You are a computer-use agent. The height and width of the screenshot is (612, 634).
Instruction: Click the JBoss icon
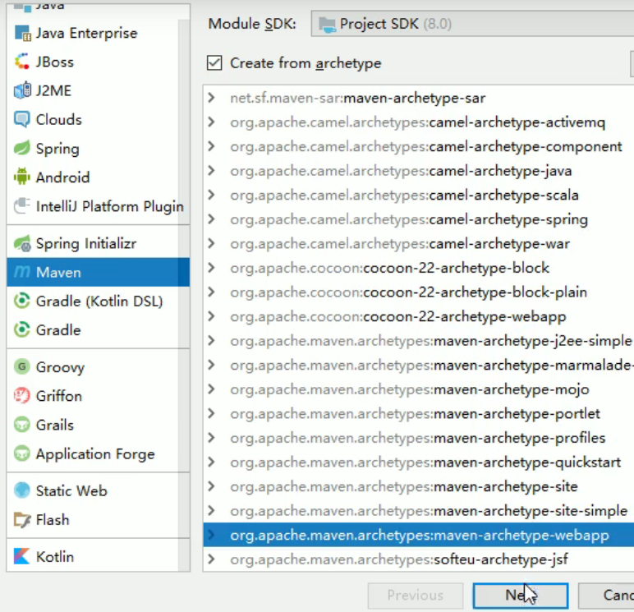22,62
